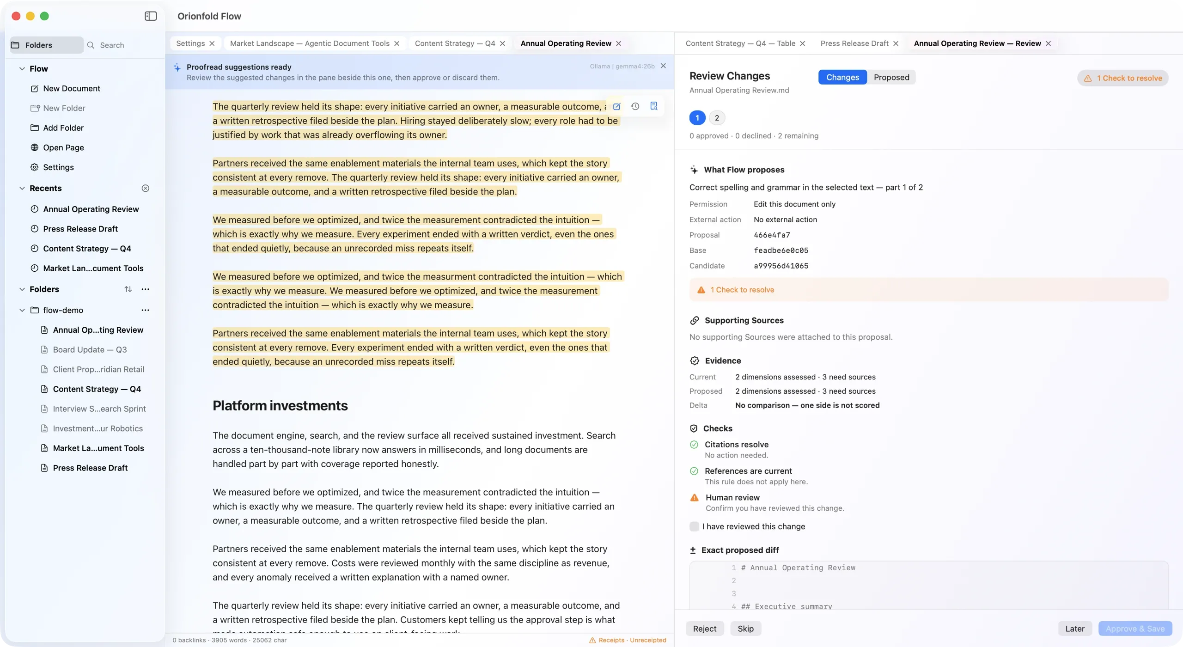Click the sparkle icon in proofread banner
The width and height of the screenshot is (1183, 647).
click(x=177, y=68)
